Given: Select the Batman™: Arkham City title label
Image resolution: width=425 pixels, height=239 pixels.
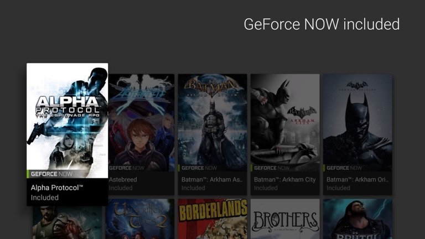Looking at the screenshot, I should [x=284, y=180].
